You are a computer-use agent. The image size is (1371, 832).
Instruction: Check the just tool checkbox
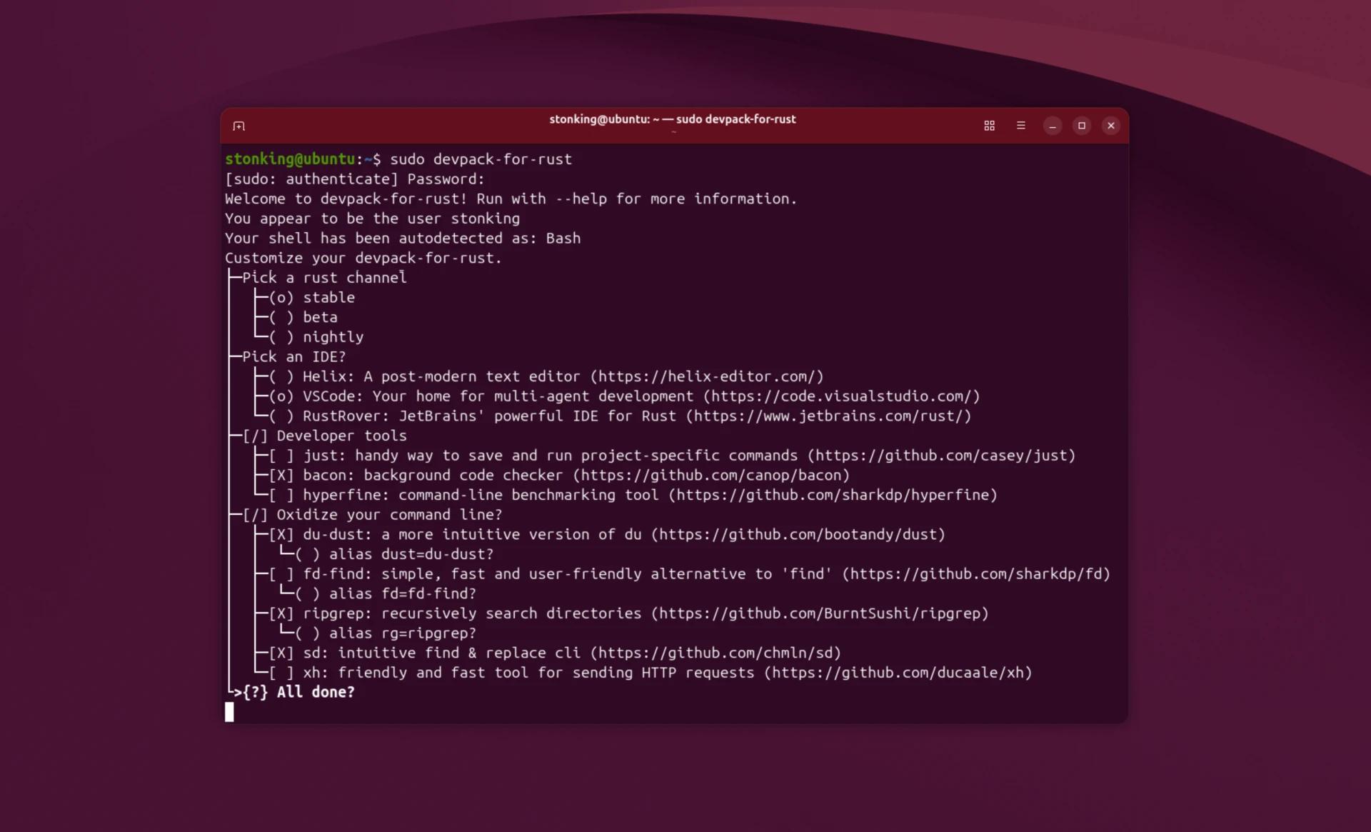pos(281,456)
